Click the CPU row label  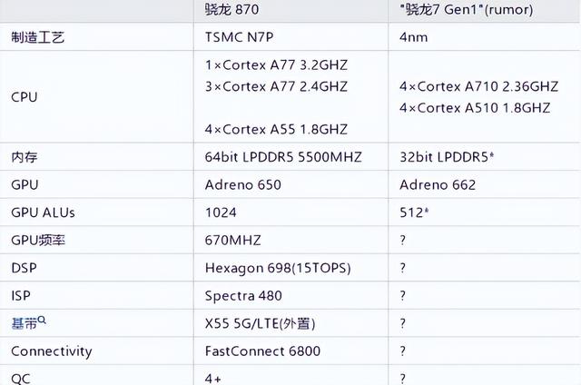25,97
